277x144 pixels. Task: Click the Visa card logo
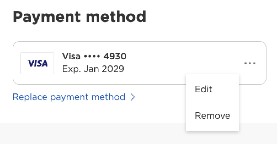[x=37, y=63]
